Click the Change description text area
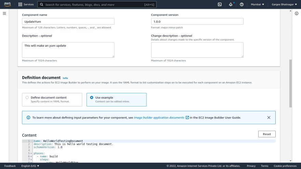301x169 pixels. click(x=197, y=50)
